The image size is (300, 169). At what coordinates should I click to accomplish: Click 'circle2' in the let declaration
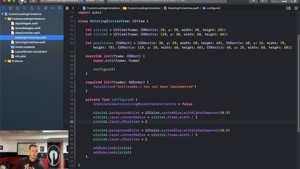point(101,34)
